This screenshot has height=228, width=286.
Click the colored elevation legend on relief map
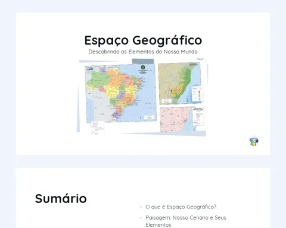click(197, 94)
